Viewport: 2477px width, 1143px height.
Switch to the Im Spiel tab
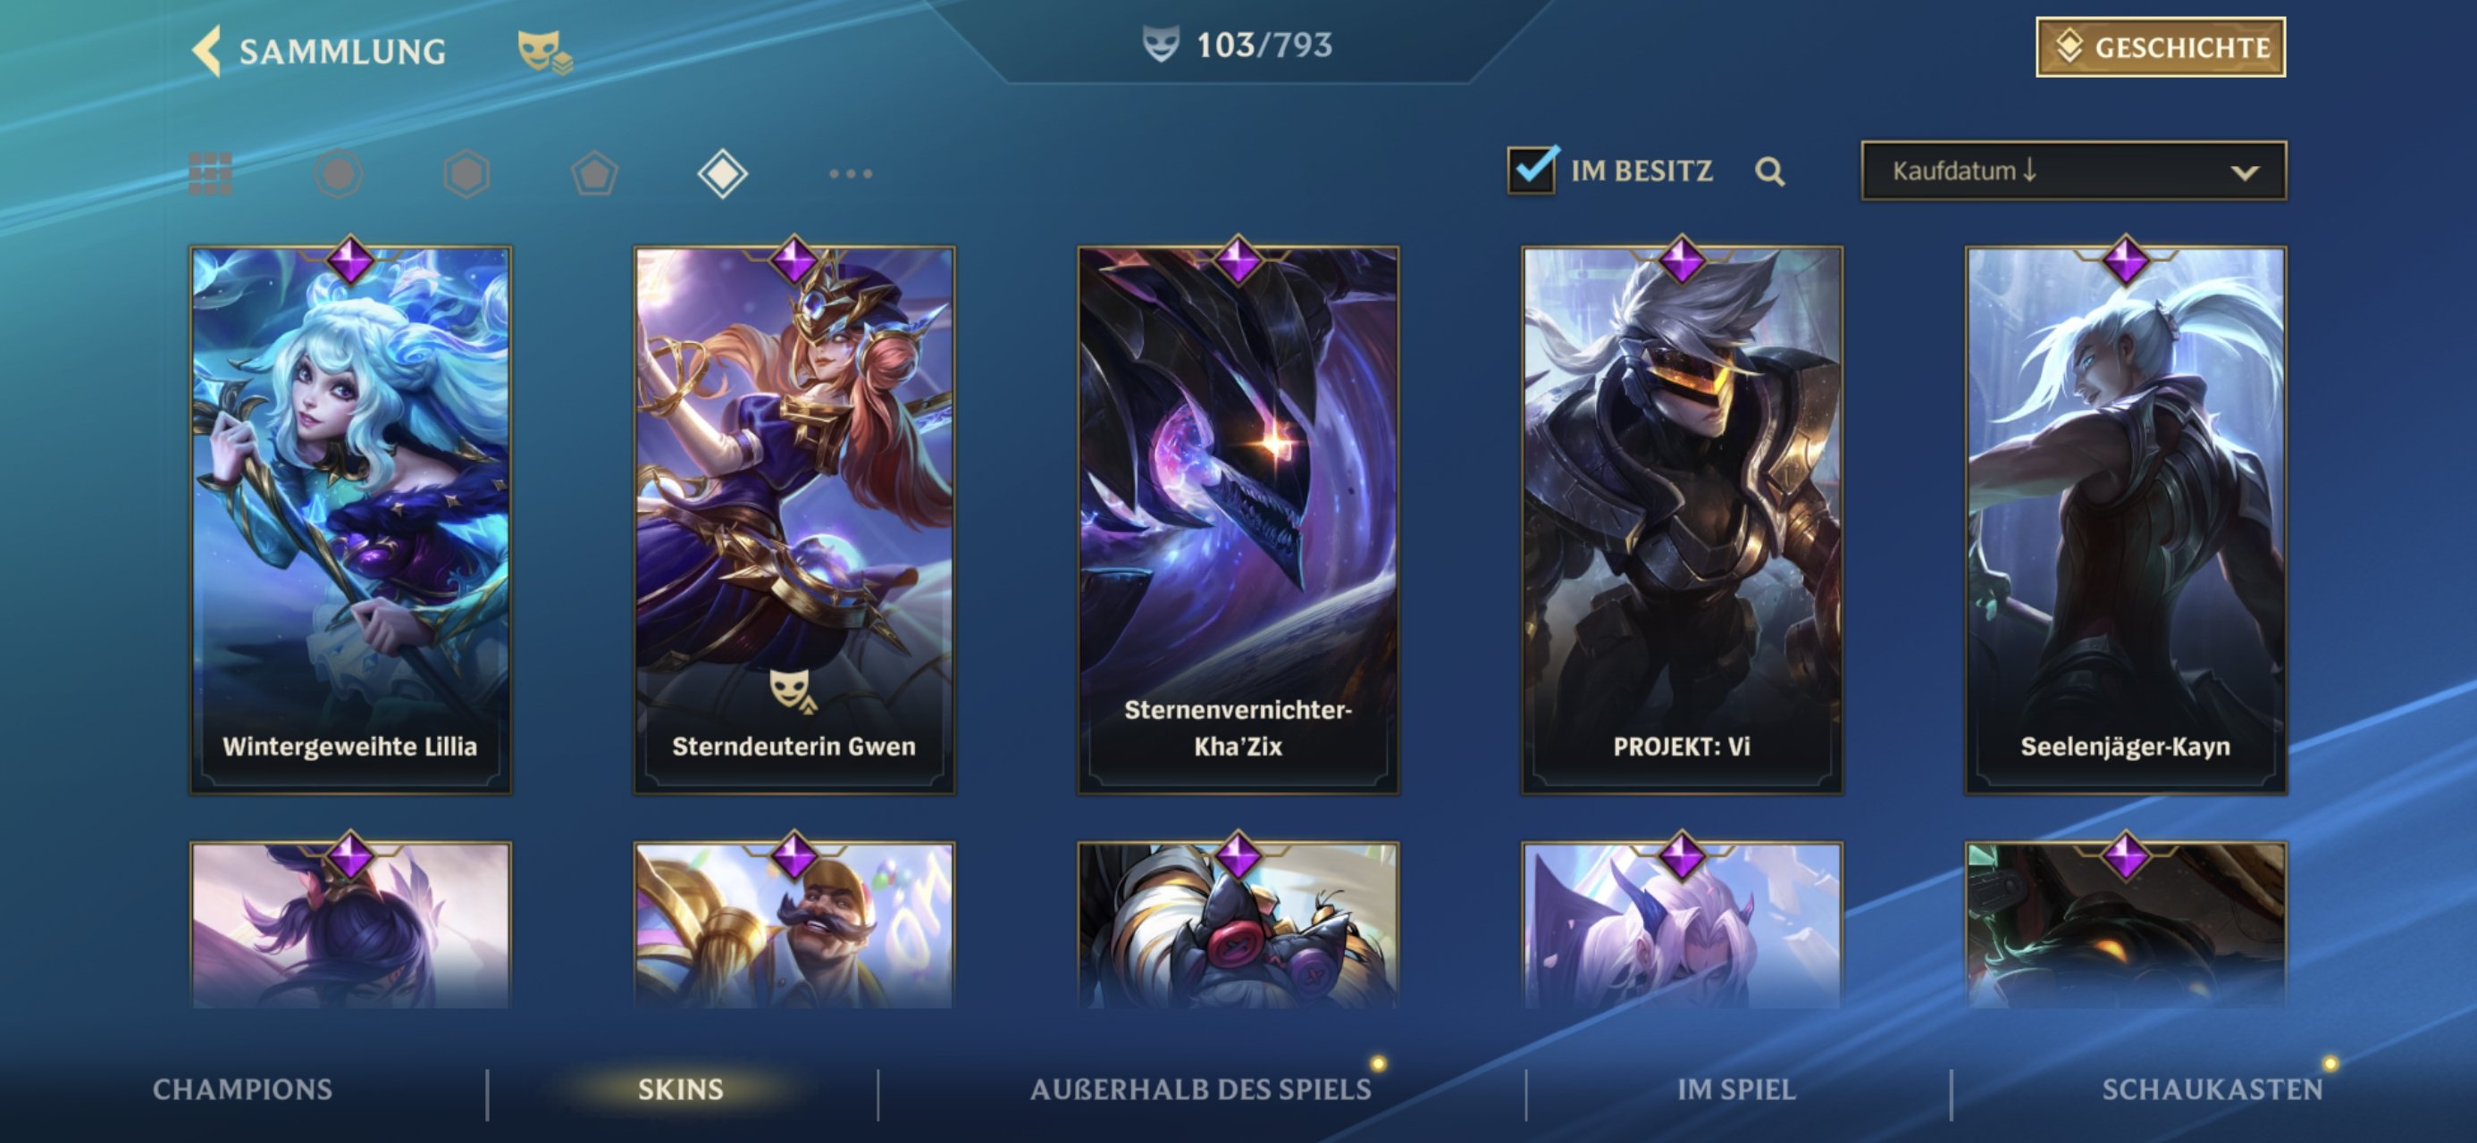[x=1735, y=1089]
